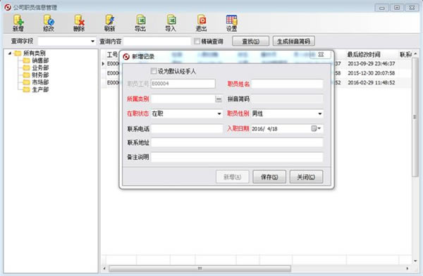Click the vertical scrollbar thumb in the table
This screenshot has height=276, width=423.
[415, 117]
